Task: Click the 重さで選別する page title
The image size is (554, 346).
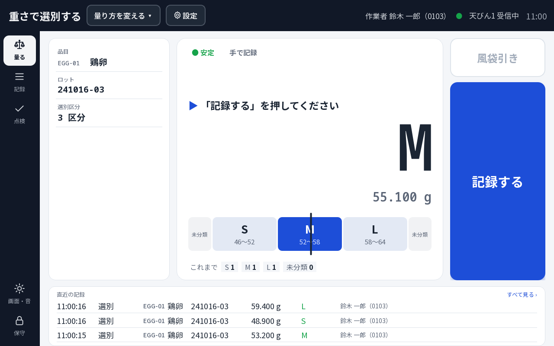Action: click(45, 16)
